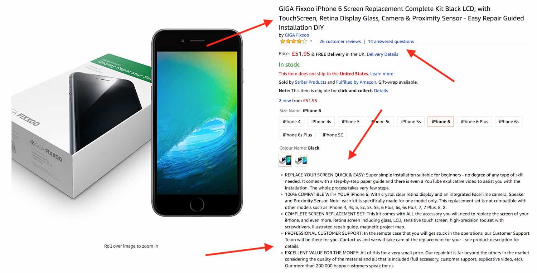Viewport: 537px width, 273px height.
Task: Follow the Learn more shipping link
Action: pyautogui.click(x=382, y=74)
